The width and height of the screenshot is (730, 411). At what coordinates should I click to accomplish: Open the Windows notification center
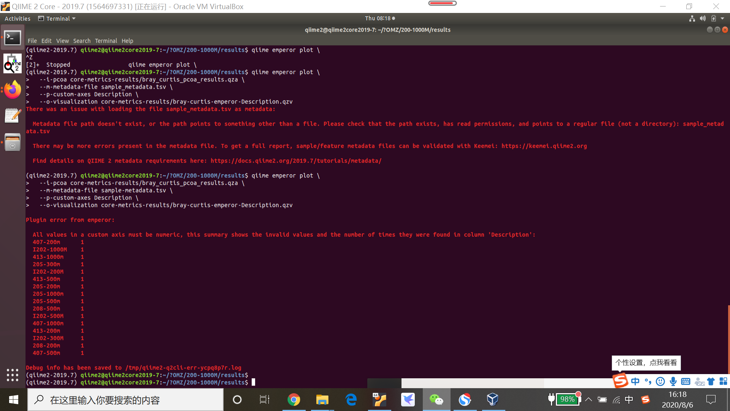pyautogui.click(x=711, y=399)
